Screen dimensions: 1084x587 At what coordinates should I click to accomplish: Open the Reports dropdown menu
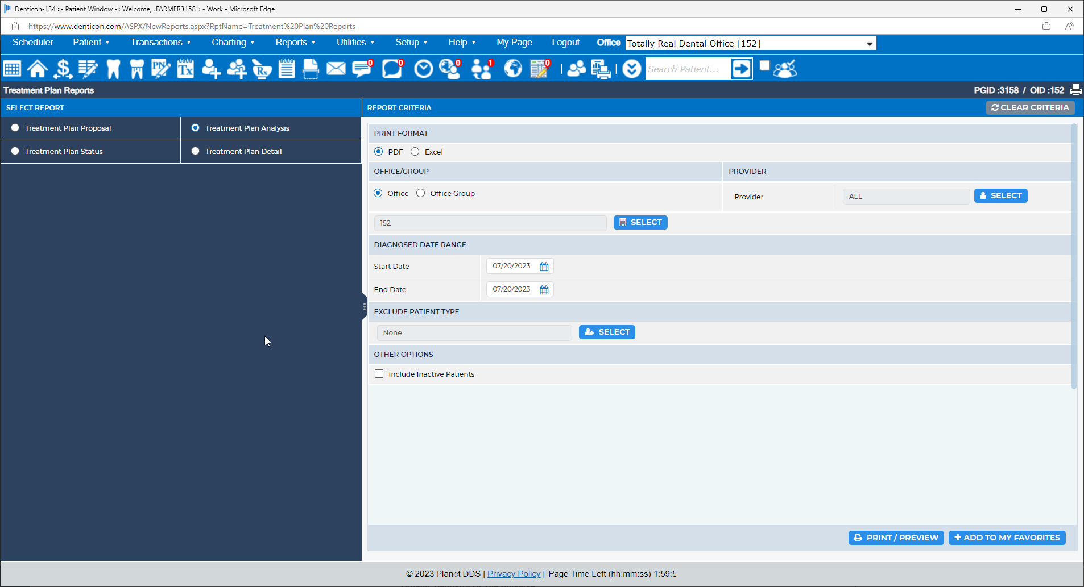295,43
